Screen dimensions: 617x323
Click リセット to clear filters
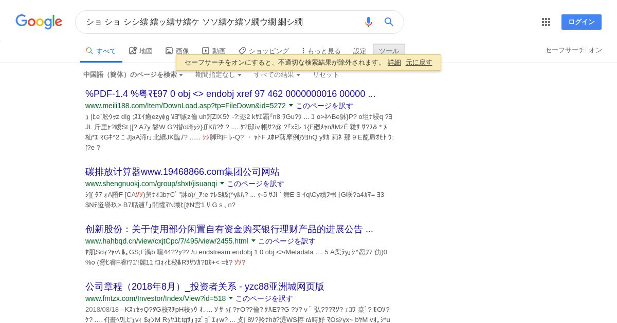coord(326,75)
